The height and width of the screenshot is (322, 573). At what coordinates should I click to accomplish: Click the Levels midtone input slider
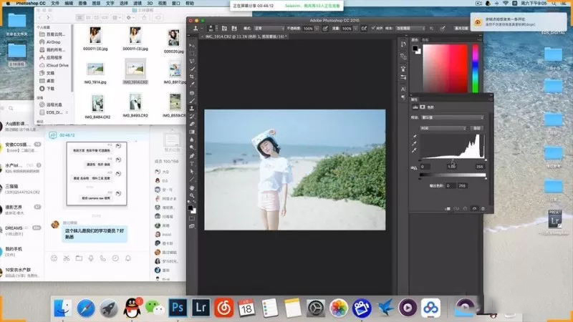tap(453, 160)
